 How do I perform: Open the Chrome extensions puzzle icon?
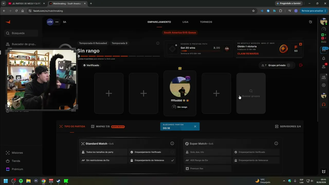tap(280, 11)
